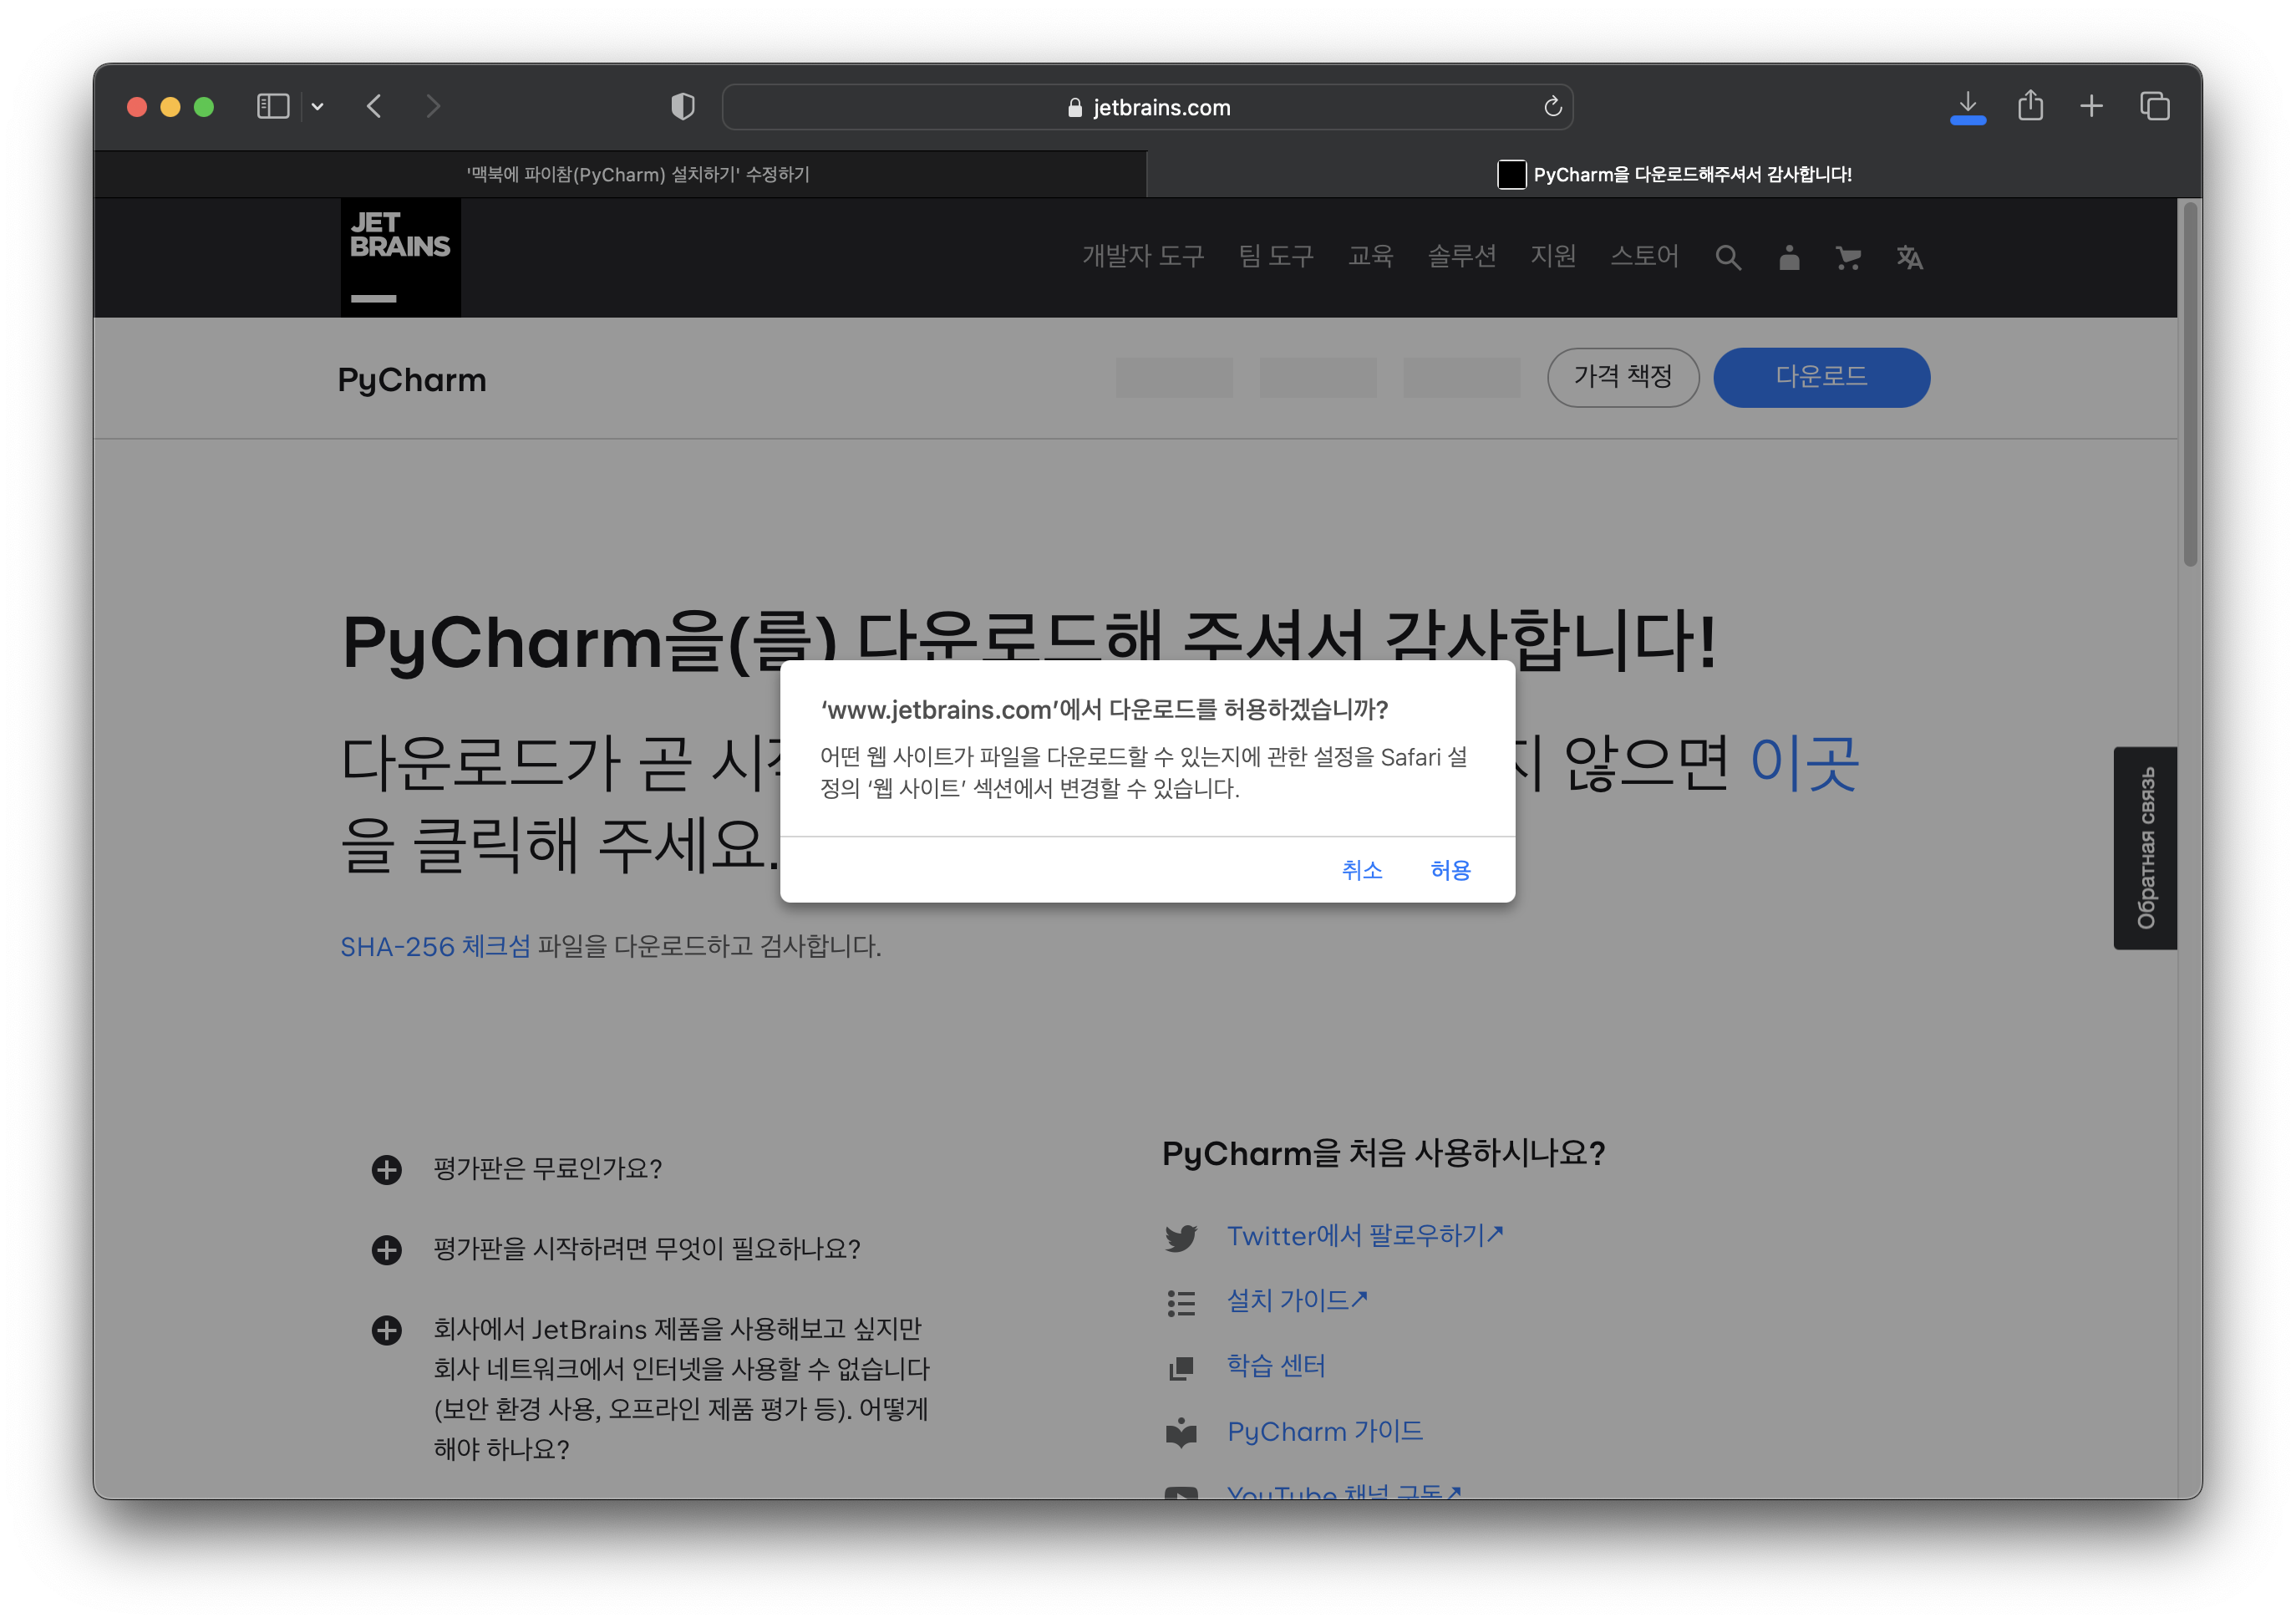The width and height of the screenshot is (2296, 1623).
Task: Click '취소' in the download dialog
Action: tap(1361, 870)
